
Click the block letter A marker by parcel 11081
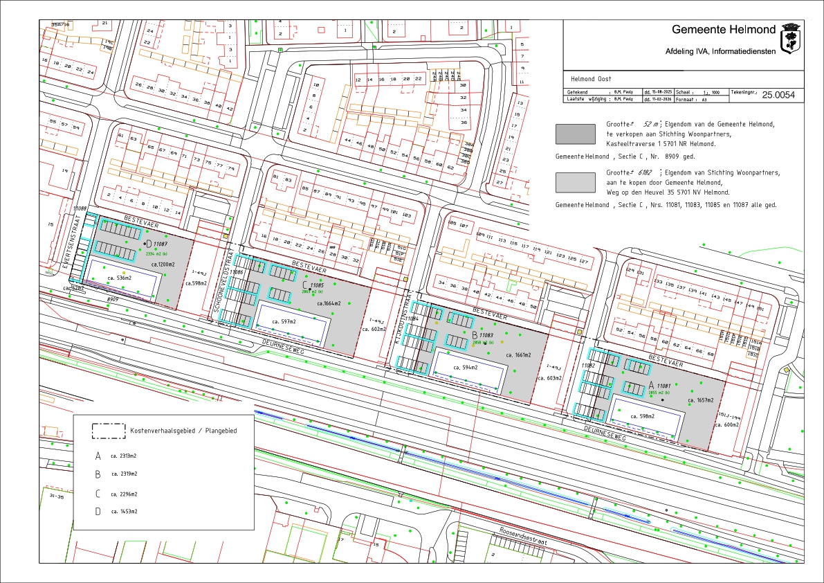coord(650,385)
